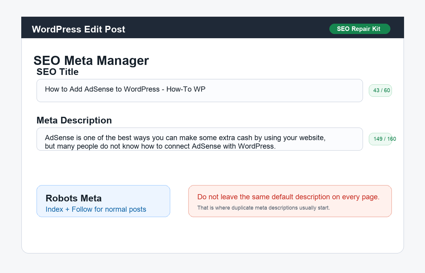Click 'Index + Follow for normal posts' text
Image resolution: width=425 pixels, height=273 pixels.
click(96, 209)
